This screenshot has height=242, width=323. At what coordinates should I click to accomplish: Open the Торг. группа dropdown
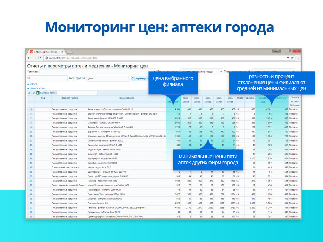(108, 78)
